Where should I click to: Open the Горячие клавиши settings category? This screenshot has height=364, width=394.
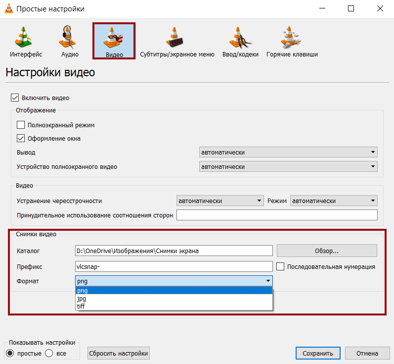pyautogui.click(x=292, y=42)
